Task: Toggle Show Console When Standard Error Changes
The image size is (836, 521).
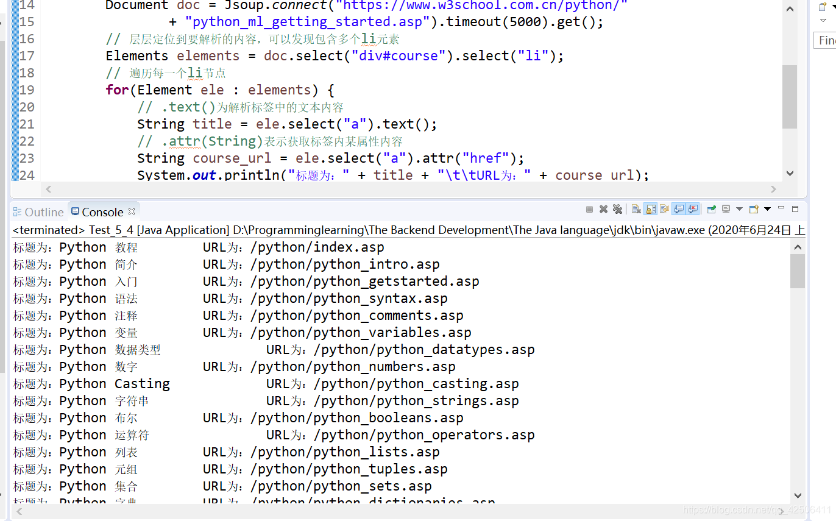Action: tap(693, 209)
